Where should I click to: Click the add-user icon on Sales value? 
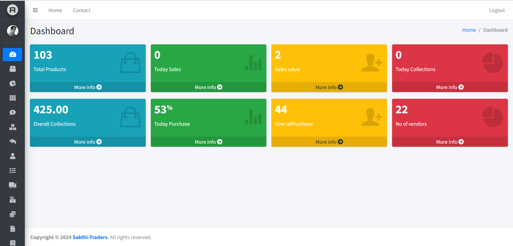[x=372, y=62]
